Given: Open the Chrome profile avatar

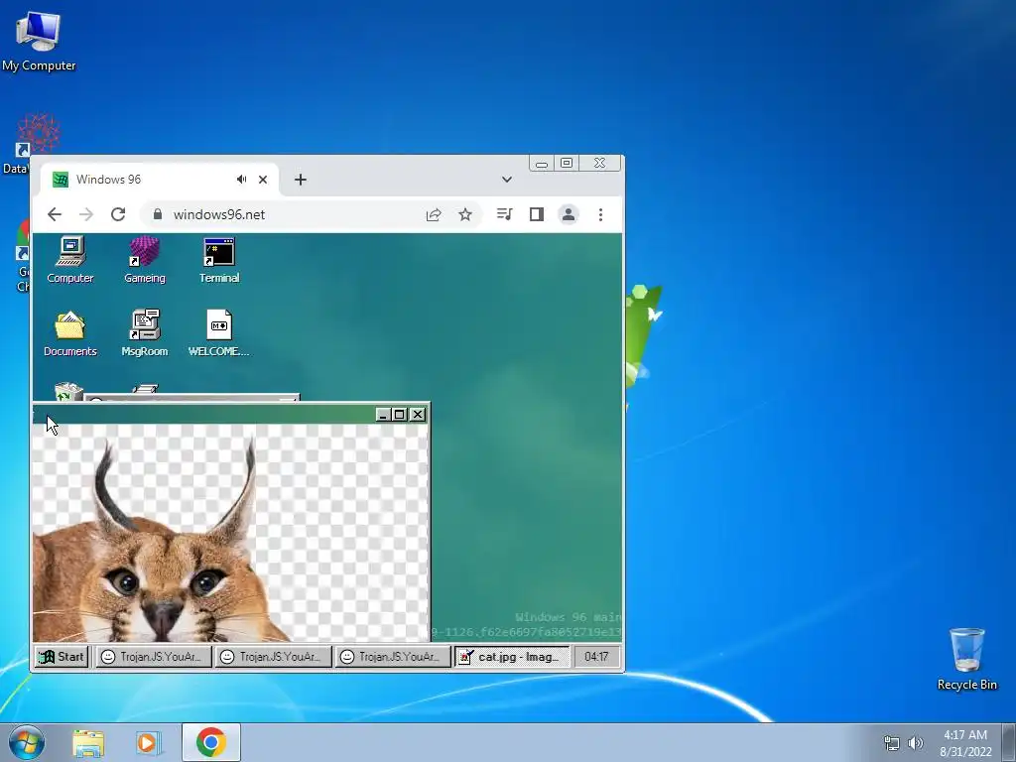Looking at the screenshot, I should [569, 214].
